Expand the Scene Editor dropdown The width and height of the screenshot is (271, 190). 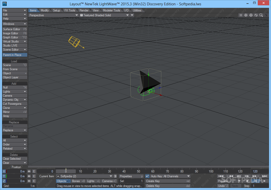click(15, 50)
